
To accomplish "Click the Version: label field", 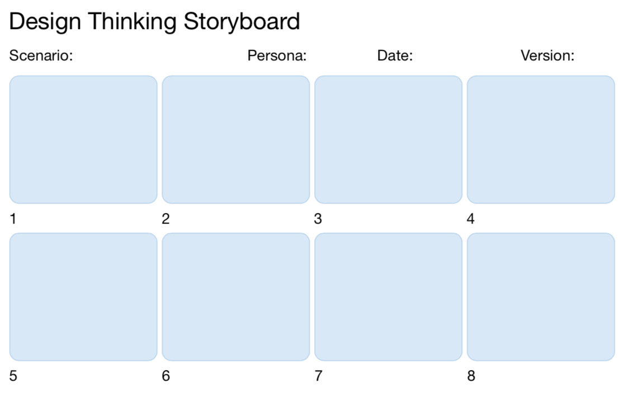I will [x=547, y=55].
